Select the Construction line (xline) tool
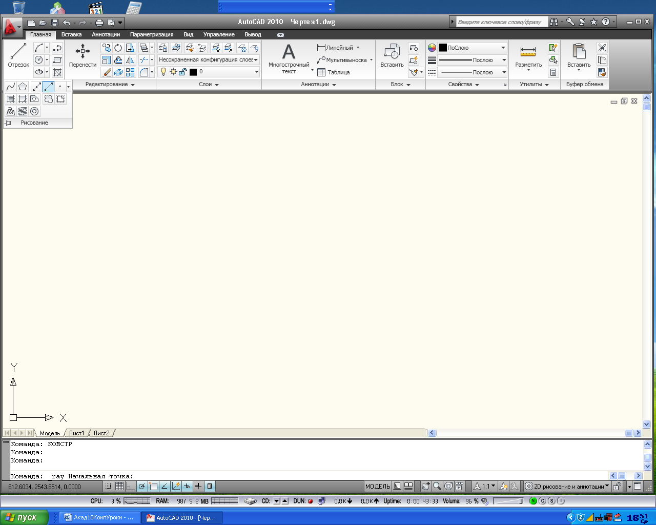Viewport: 656px width, 525px height. [36, 87]
